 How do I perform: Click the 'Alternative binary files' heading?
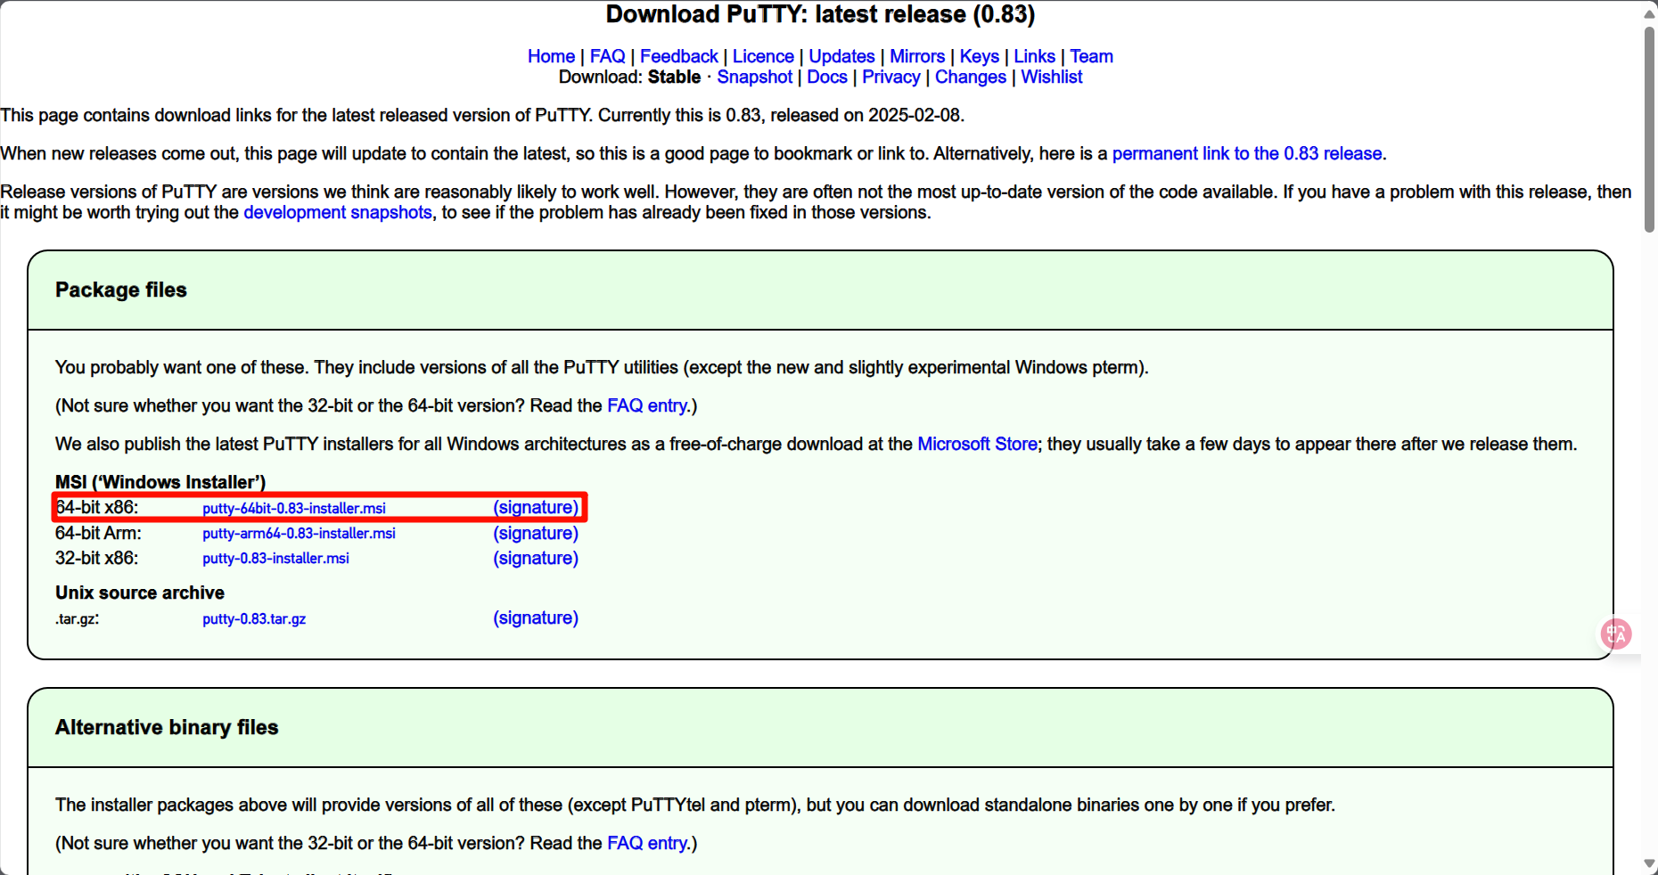167,727
